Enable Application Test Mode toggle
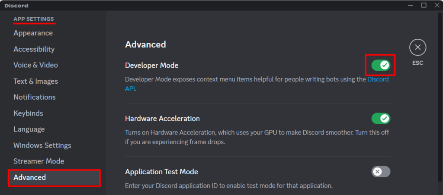 pos(381,172)
